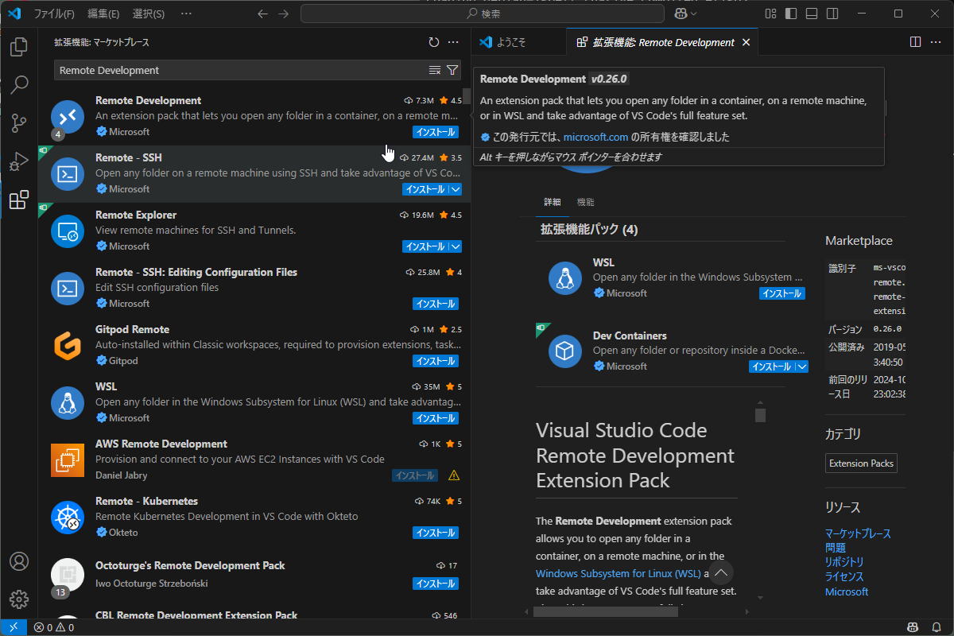Open the microsoft.com link in the tooltip
Image resolution: width=954 pixels, height=636 pixels.
[x=596, y=137]
